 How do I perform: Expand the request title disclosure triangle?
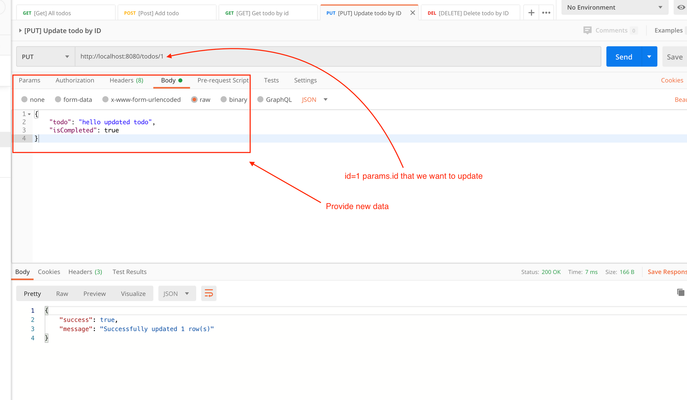pyautogui.click(x=20, y=31)
